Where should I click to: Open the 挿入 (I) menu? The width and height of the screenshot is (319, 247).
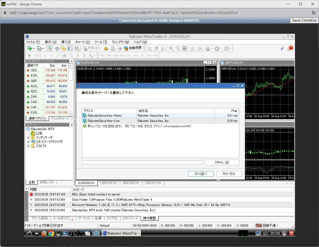66,42
